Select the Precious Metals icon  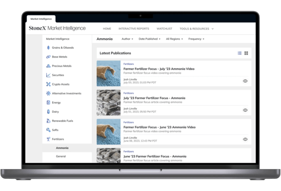point(48,66)
